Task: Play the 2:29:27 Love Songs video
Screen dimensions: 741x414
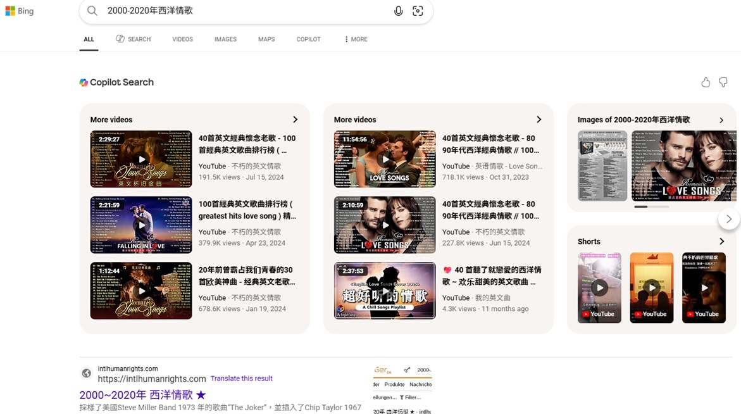Action: pyautogui.click(x=141, y=159)
